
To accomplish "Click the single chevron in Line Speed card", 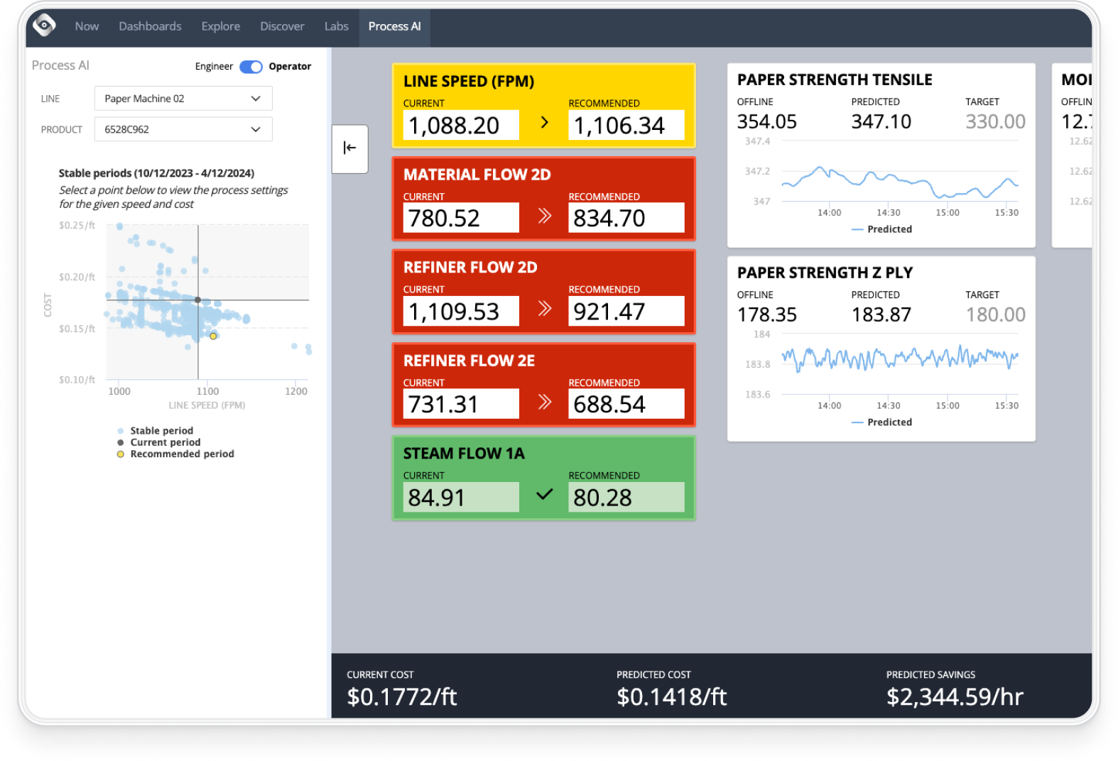I will coord(544,123).
